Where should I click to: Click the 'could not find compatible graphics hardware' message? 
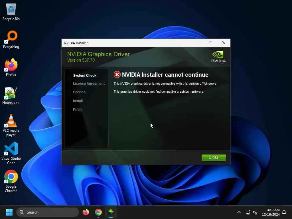tap(159, 92)
